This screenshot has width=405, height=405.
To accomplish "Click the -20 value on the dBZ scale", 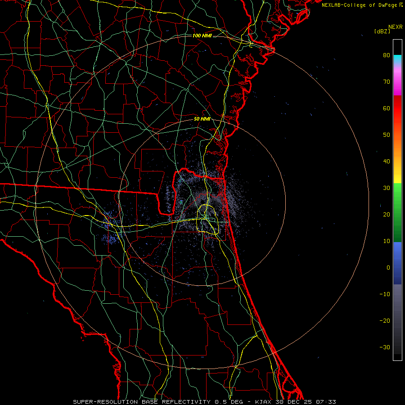I will pyautogui.click(x=385, y=320).
